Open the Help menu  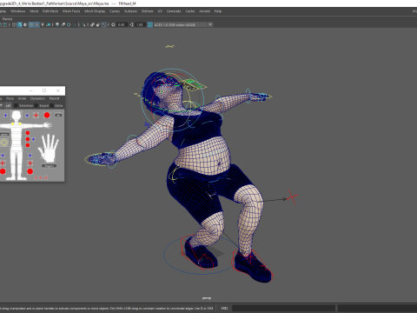[x=218, y=11]
